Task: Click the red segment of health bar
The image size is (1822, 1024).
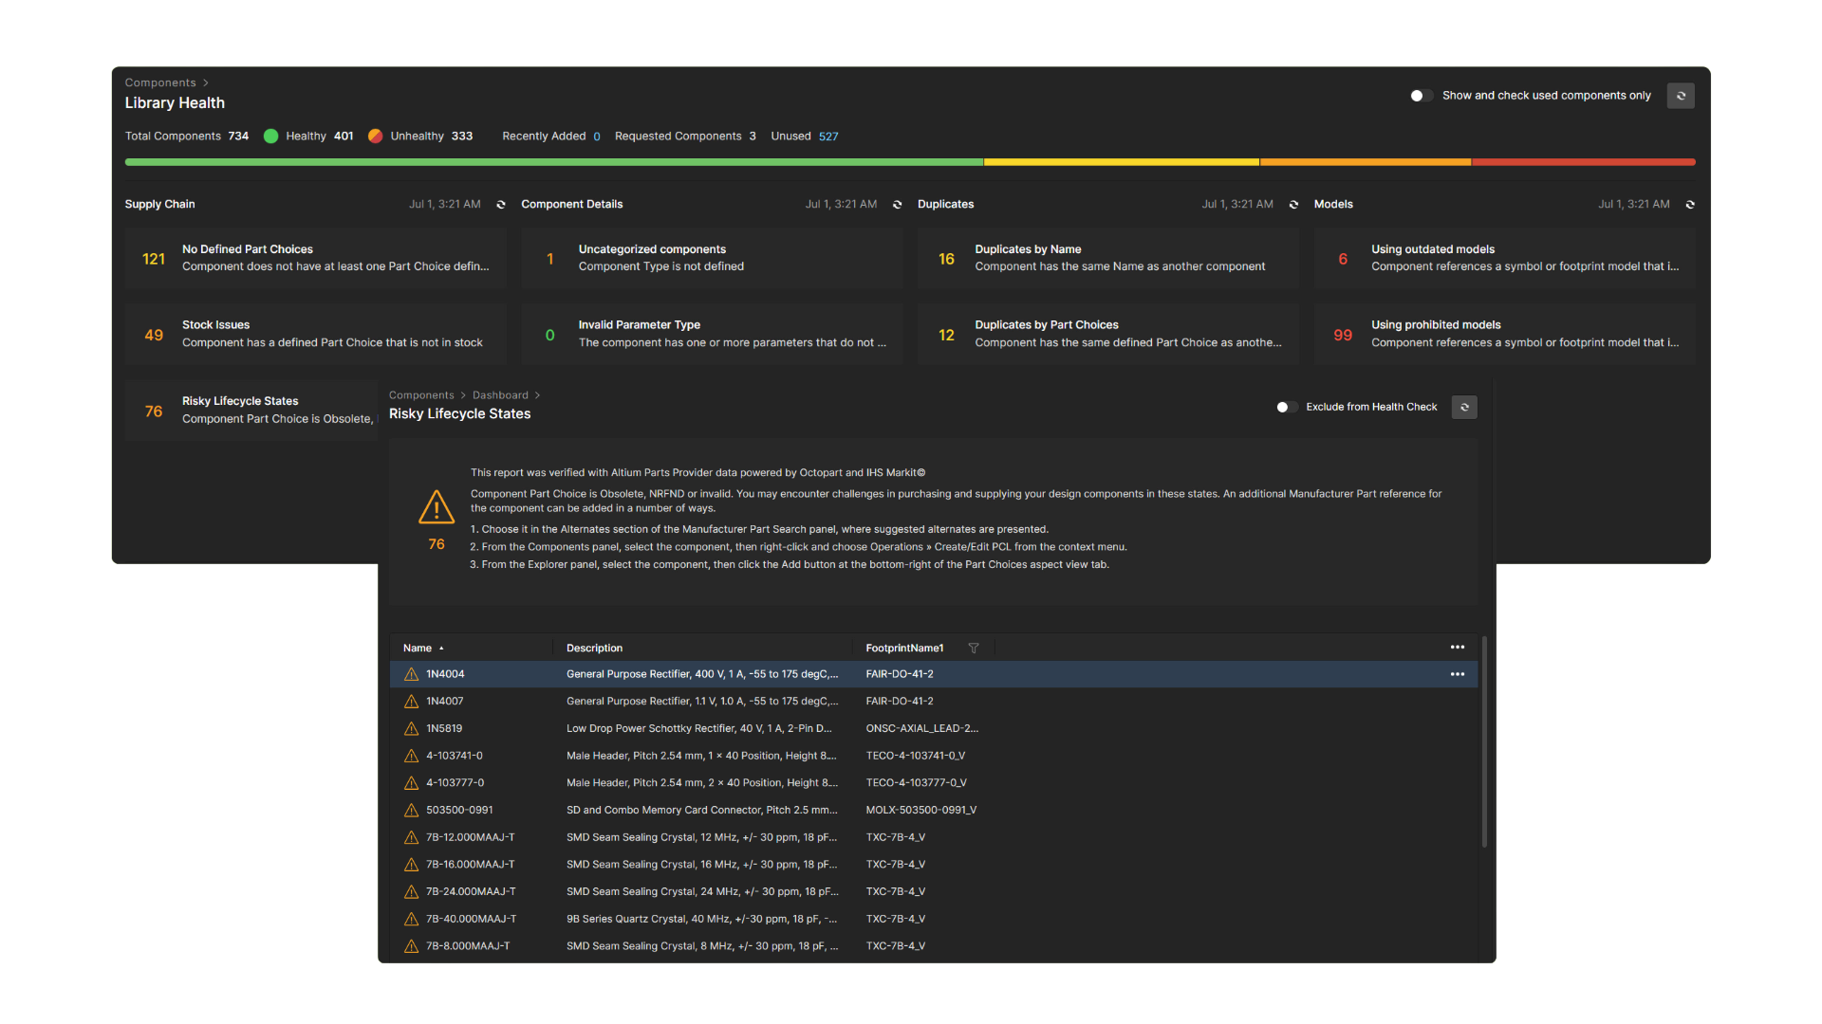Action: pyautogui.click(x=1583, y=162)
